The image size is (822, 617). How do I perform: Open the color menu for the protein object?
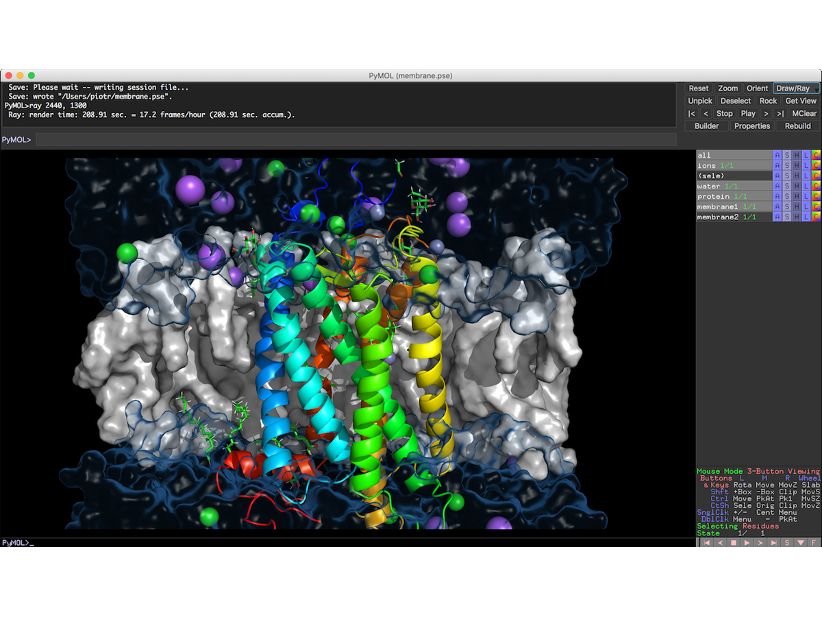pyautogui.click(x=816, y=197)
